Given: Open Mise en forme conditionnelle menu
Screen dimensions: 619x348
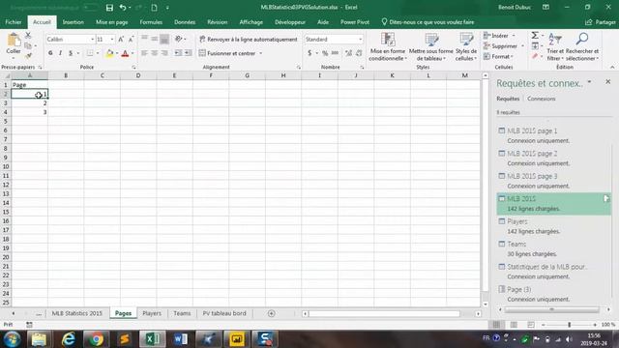Looking at the screenshot, I should click(388, 47).
